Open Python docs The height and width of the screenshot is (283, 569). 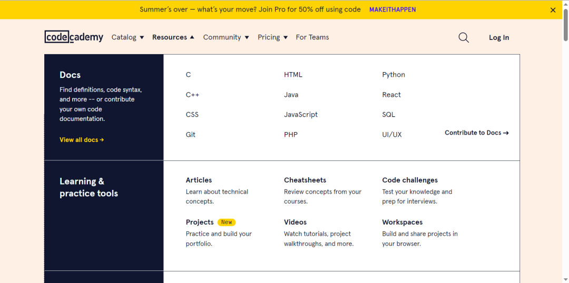click(394, 75)
